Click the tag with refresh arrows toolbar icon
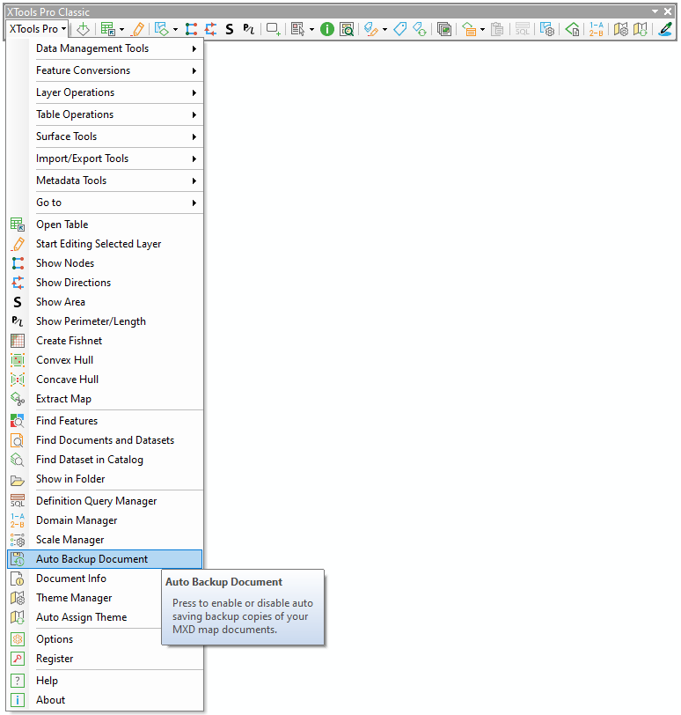This screenshot has width=681, height=715. point(420,29)
